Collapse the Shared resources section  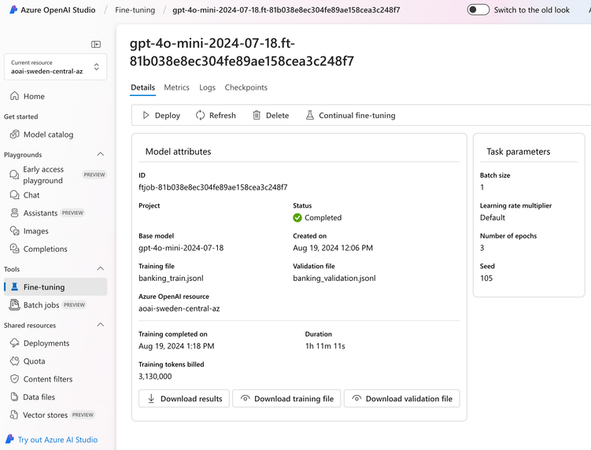(x=100, y=325)
